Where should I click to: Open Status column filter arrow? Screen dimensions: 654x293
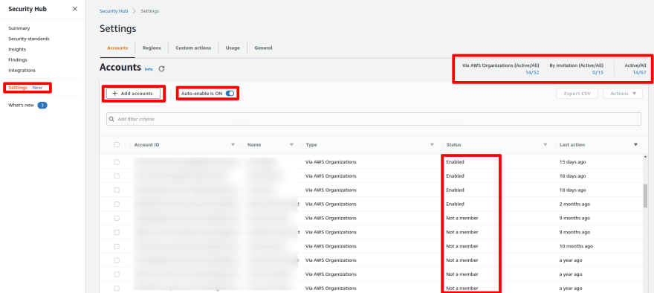pos(545,145)
